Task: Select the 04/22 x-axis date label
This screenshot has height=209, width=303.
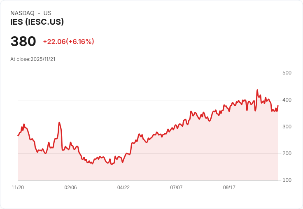Action: [x=124, y=188]
